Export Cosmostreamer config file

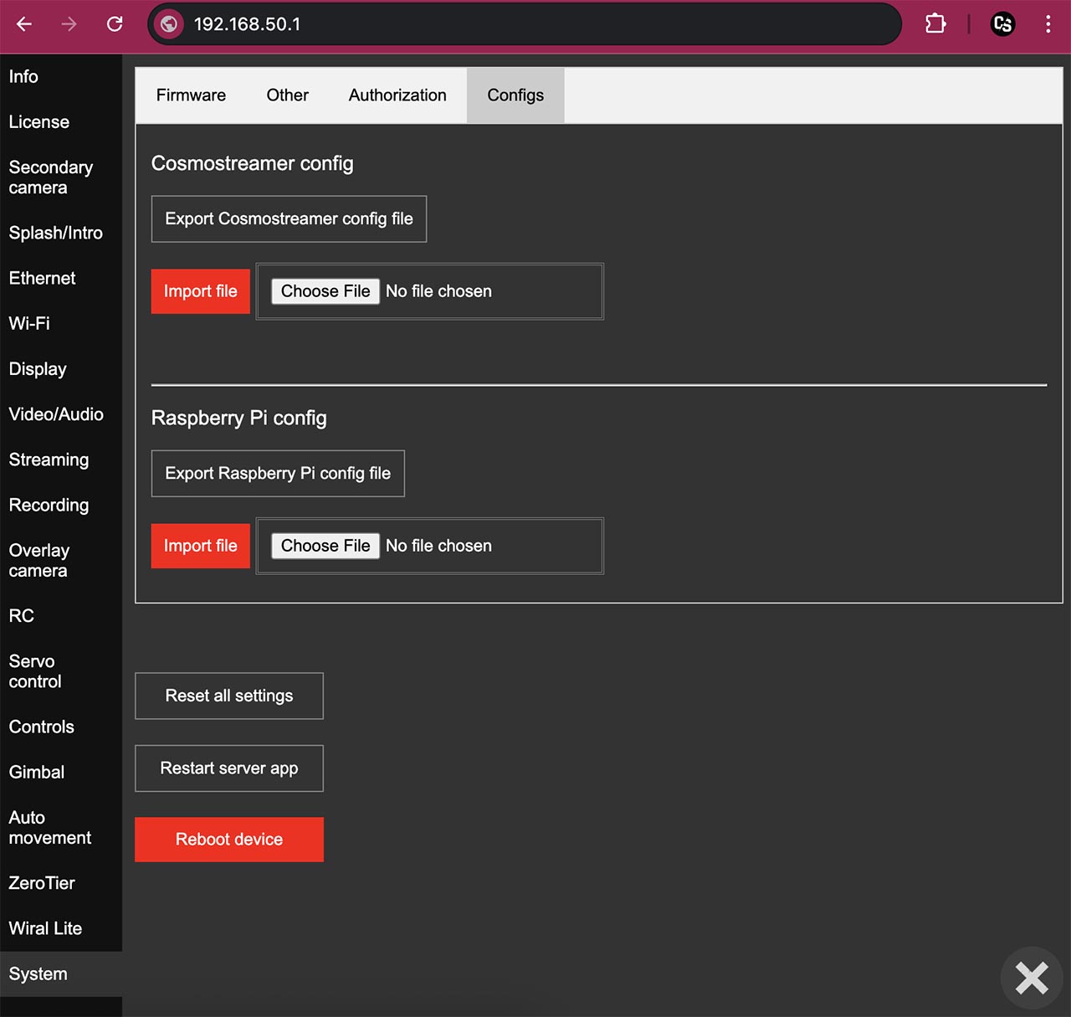point(289,219)
